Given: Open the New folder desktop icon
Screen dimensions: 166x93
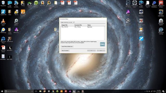Looking at the screenshot, I should pyautogui.click(x=43, y=3).
